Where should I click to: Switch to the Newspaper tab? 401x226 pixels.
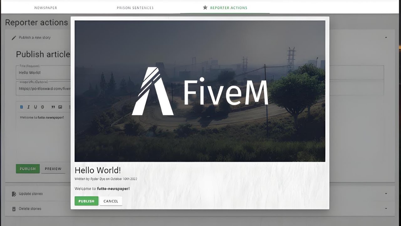pyautogui.click(x=46, y=8)
